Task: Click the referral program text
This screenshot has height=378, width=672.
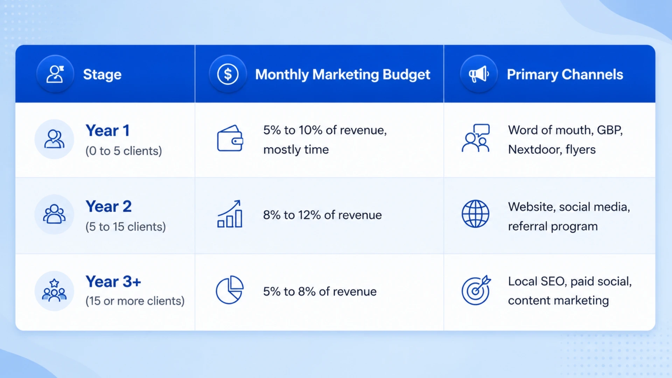Action: [553, 226]
